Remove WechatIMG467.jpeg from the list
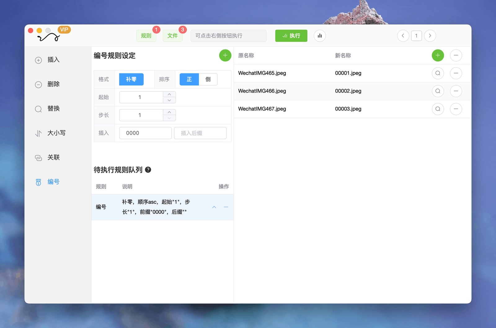Screen dimensions: 496x328 tap(456, 109)
